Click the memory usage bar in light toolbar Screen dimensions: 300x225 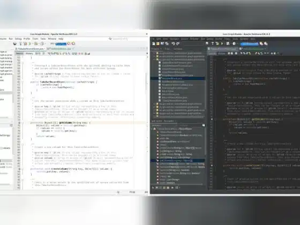[61, 44]
